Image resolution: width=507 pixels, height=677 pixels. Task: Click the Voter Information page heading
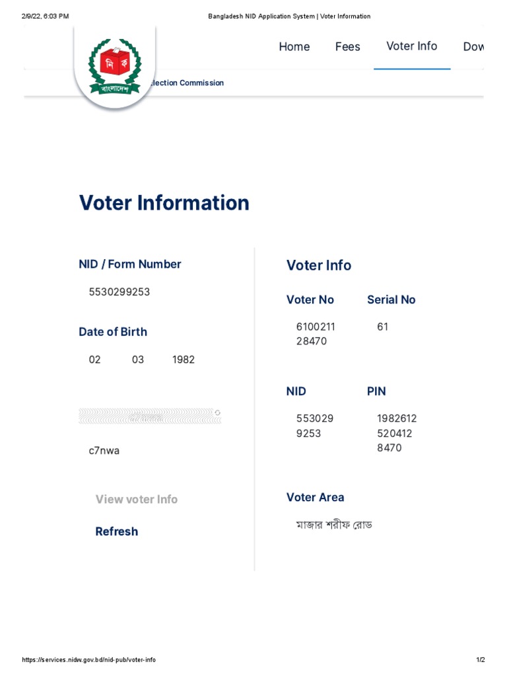point(164,203)
